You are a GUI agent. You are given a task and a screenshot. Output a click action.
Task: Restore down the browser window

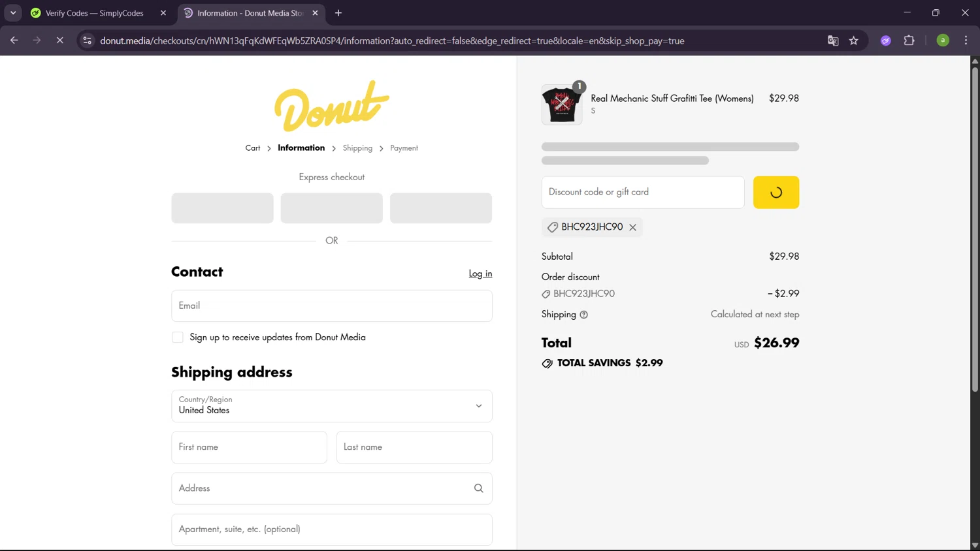click(x=936, y=12)
